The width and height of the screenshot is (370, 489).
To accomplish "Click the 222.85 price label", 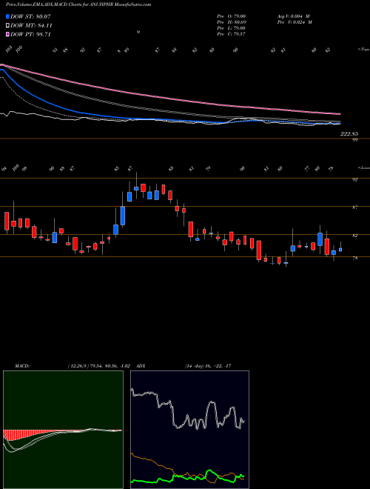I will 349,134.
